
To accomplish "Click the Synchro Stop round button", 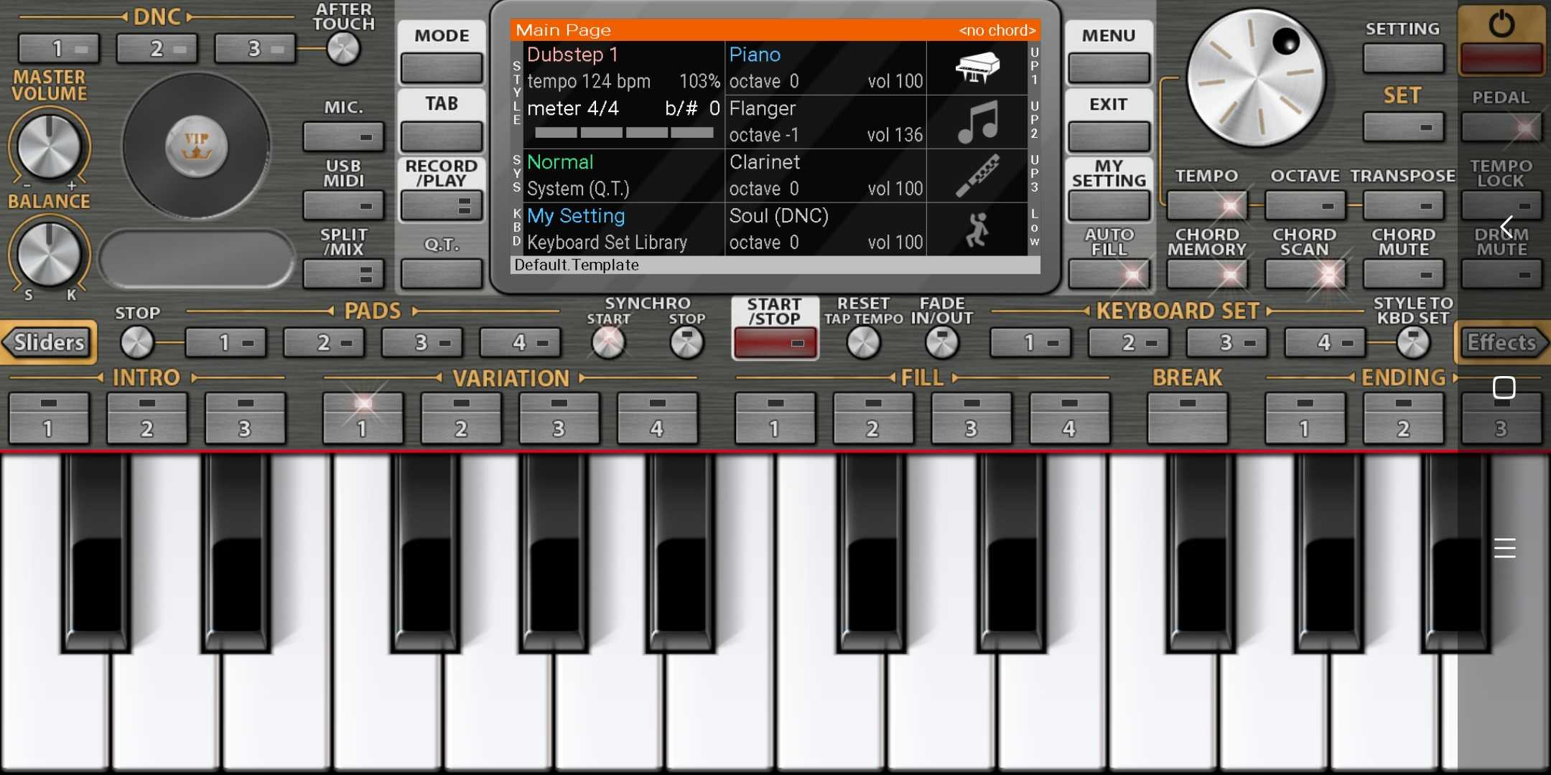I will [686, 343].
